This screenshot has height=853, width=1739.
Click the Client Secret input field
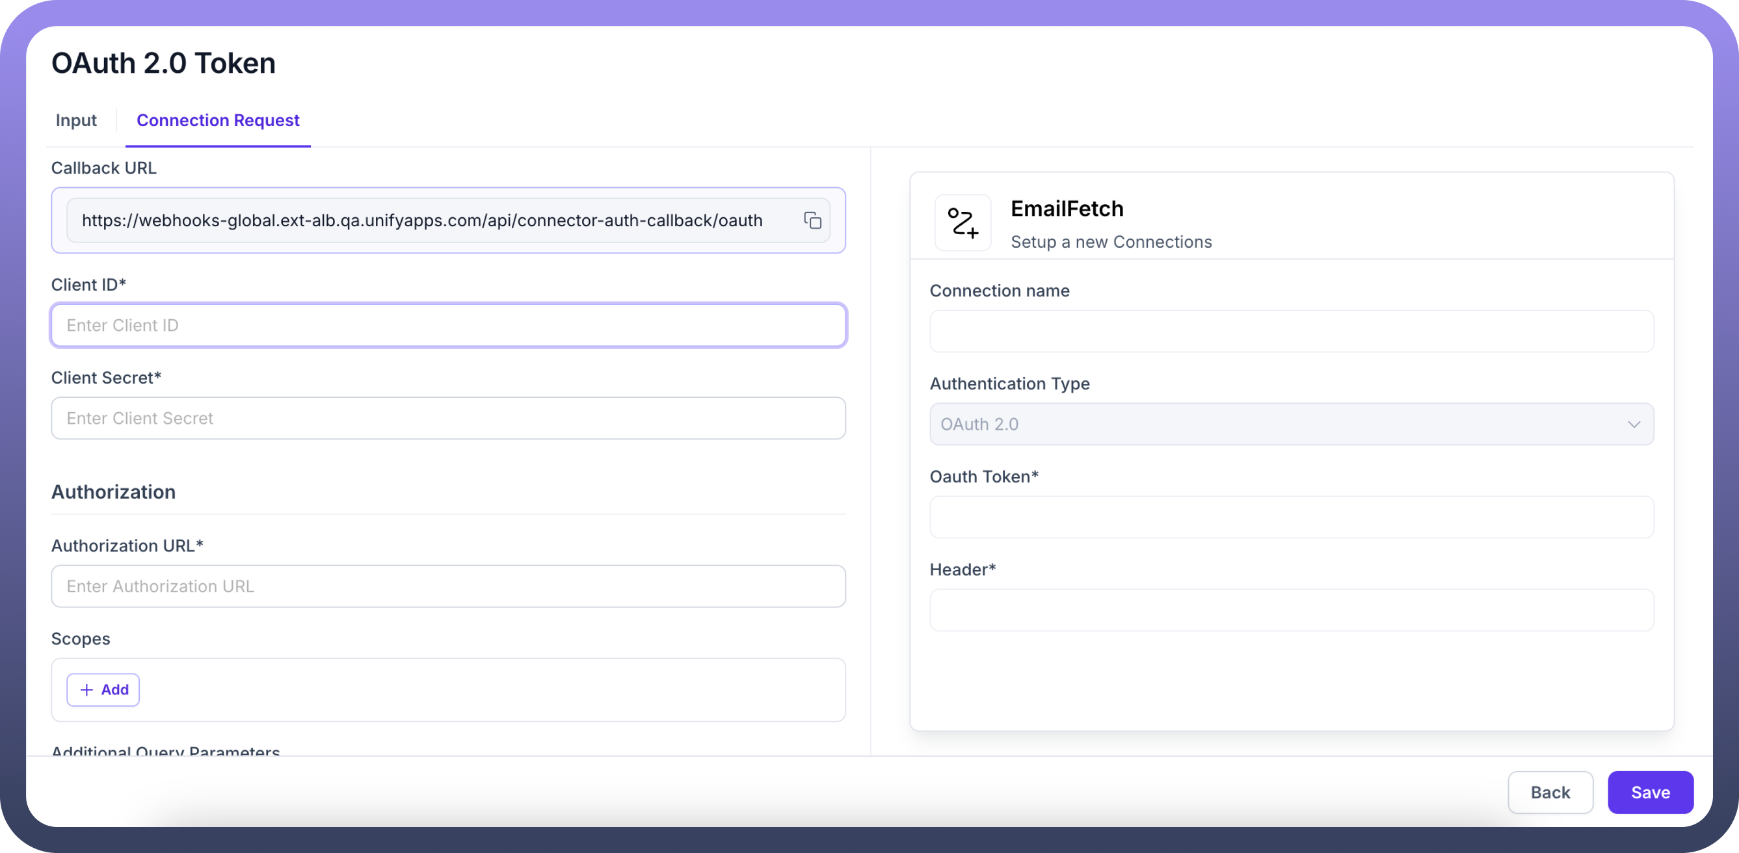447,419
